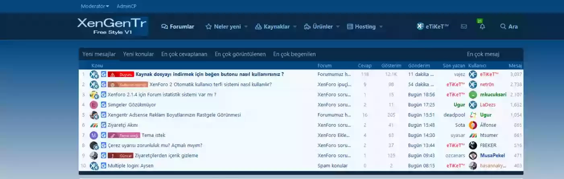Click avatar next to user mkucuksari
Viewport: 564px width, 179px height.
[473, 95]
